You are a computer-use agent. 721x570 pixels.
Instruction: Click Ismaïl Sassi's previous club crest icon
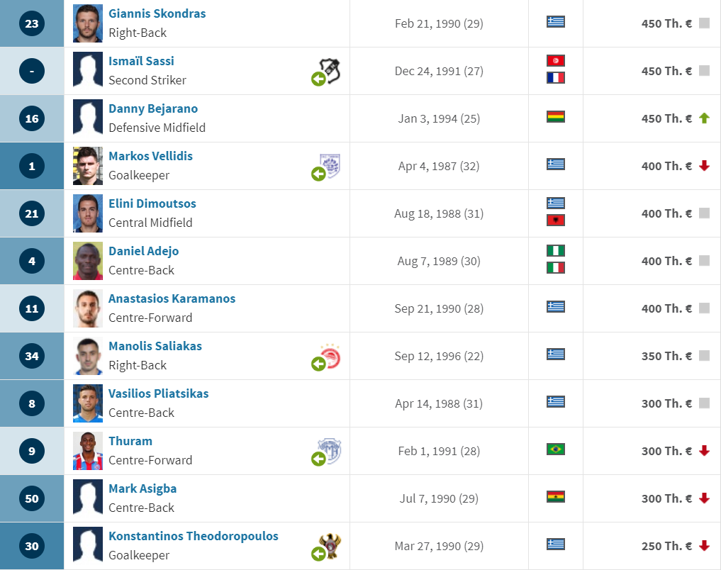(x=330, y=70)
